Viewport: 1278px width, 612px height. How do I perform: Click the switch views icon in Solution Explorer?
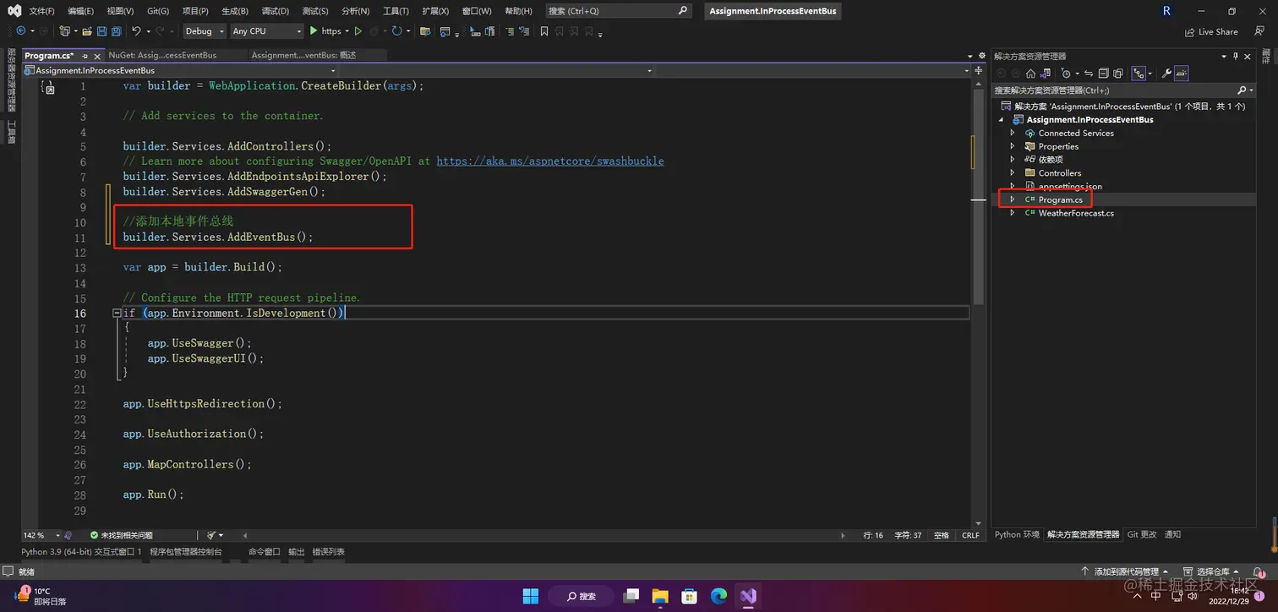(1046, 74)
